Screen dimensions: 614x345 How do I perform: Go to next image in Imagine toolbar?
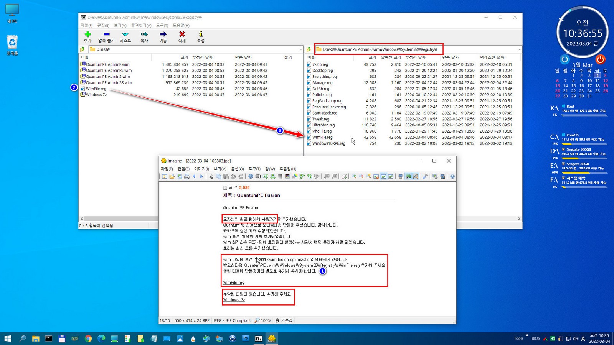coord(201,176)
